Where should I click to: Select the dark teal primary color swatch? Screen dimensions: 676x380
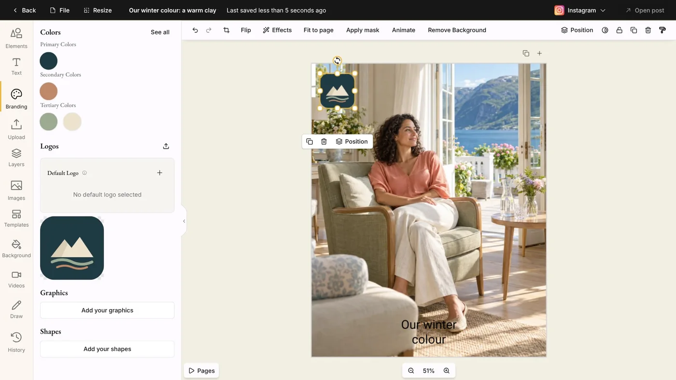pyautogui.click(x=48, y=61)
